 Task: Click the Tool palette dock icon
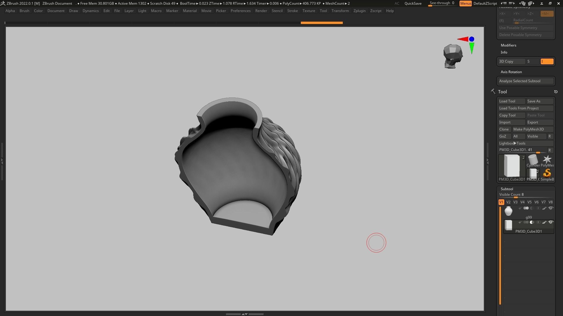(556, 92)
